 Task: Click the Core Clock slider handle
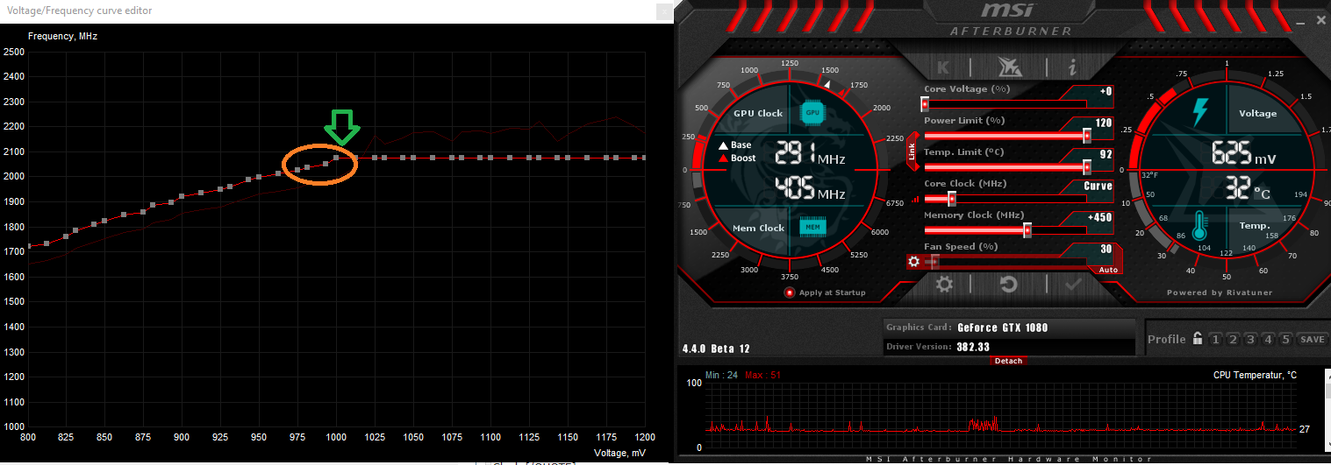point(952,199)
